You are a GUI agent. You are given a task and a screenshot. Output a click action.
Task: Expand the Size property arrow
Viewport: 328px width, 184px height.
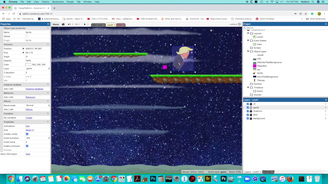[23, 53]
